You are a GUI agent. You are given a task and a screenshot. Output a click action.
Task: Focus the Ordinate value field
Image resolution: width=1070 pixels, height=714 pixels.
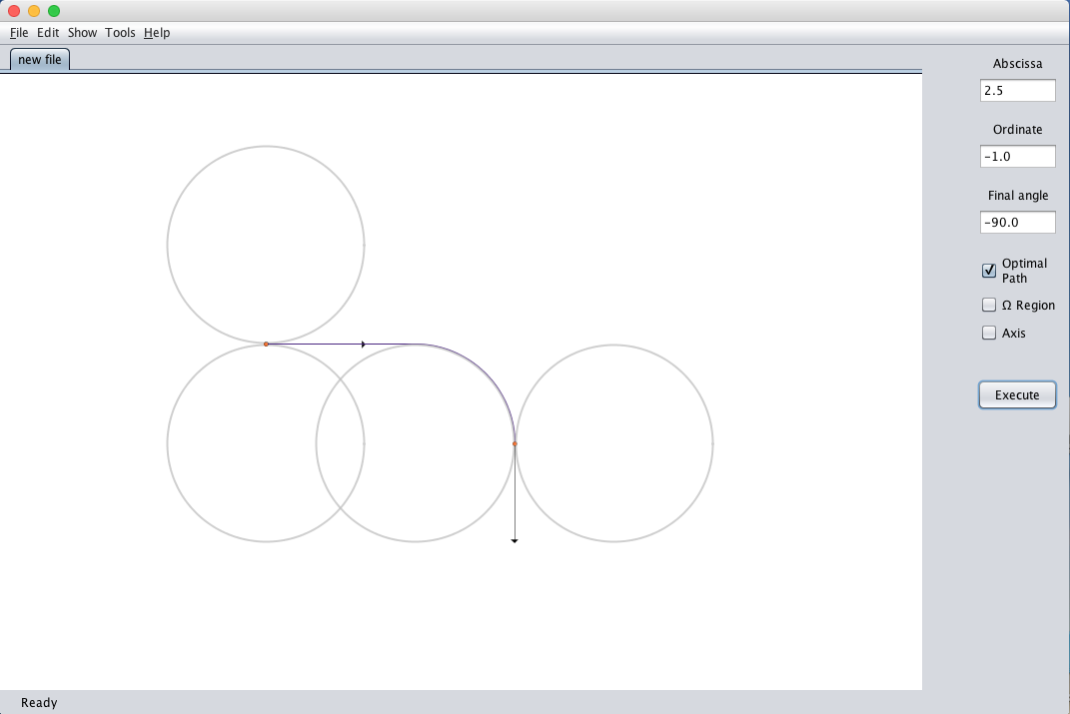coord(1017,157)
